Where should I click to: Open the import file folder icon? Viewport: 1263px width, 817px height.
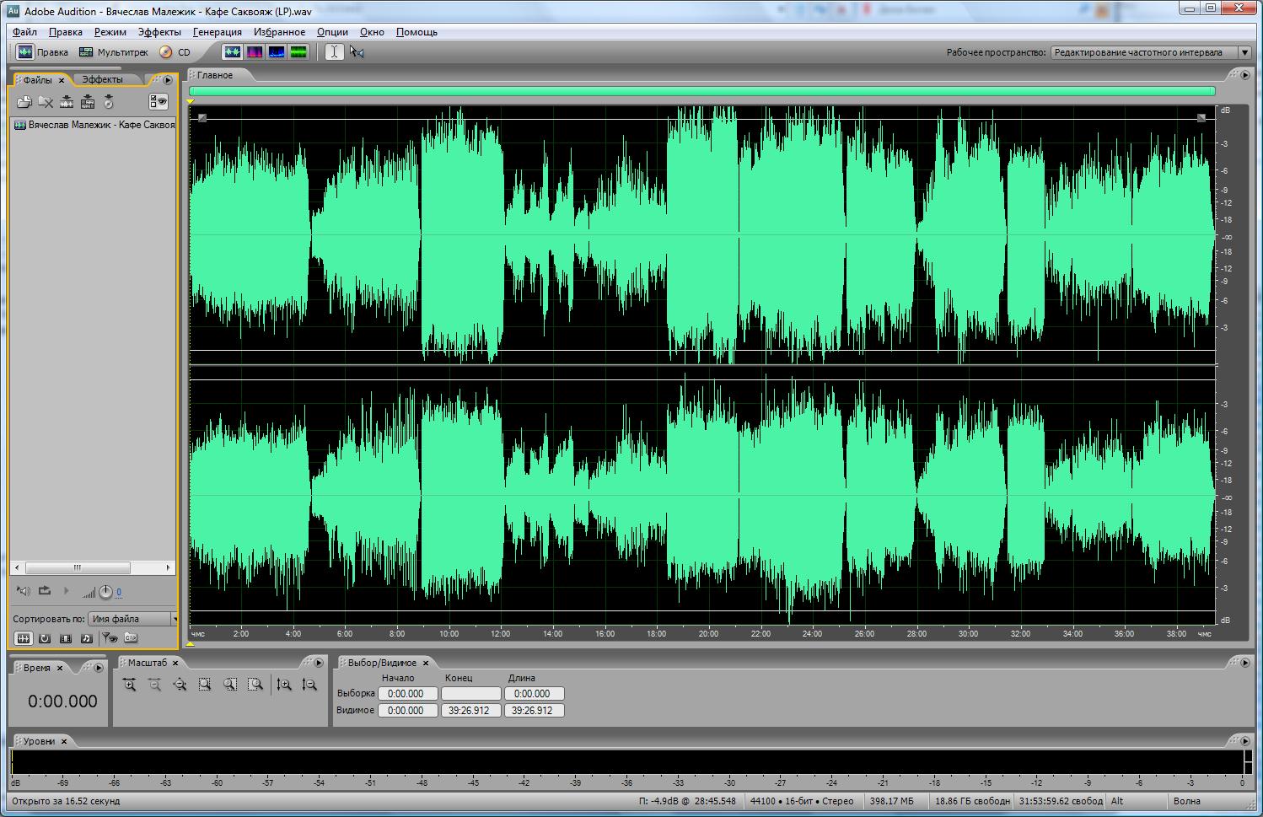click(24, 102)
